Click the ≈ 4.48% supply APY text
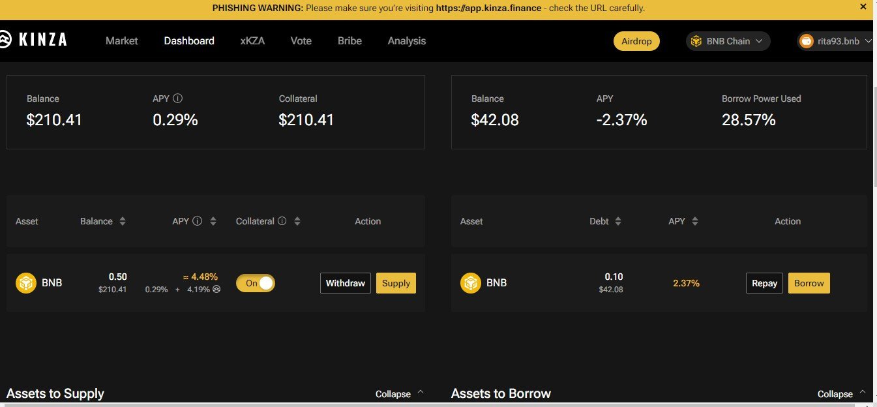 tap(200, 277)
